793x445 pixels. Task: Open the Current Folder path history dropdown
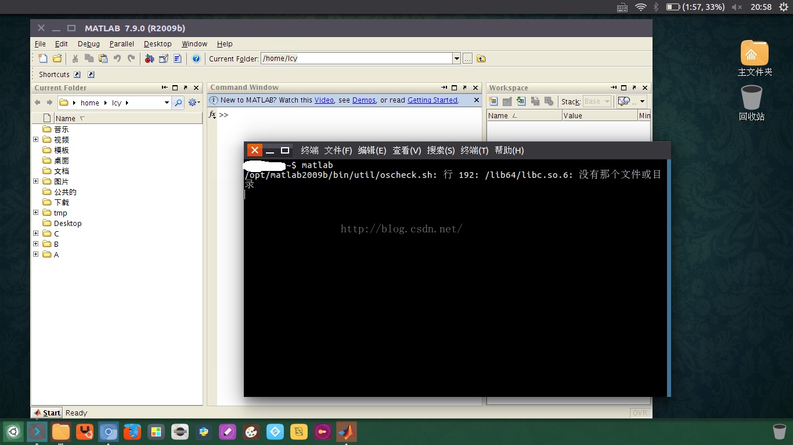coord(456,59)
